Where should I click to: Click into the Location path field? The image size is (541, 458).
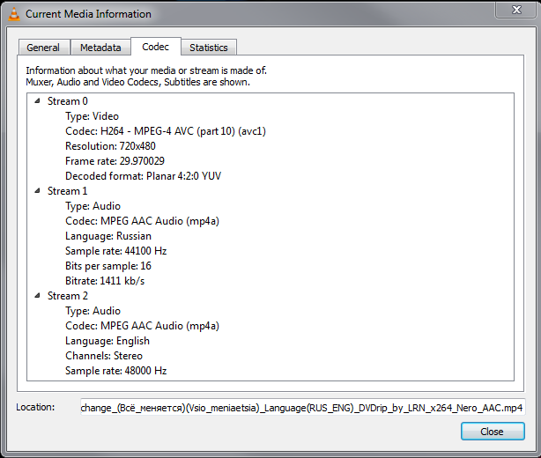click(302, 408)
